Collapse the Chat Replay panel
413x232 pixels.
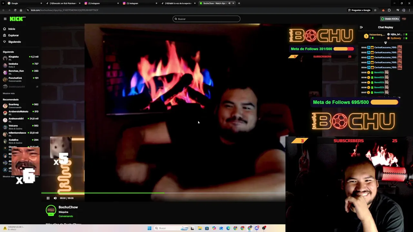(361, 27)
